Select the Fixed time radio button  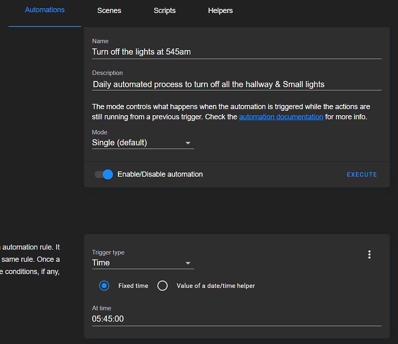tap(105, 286)
